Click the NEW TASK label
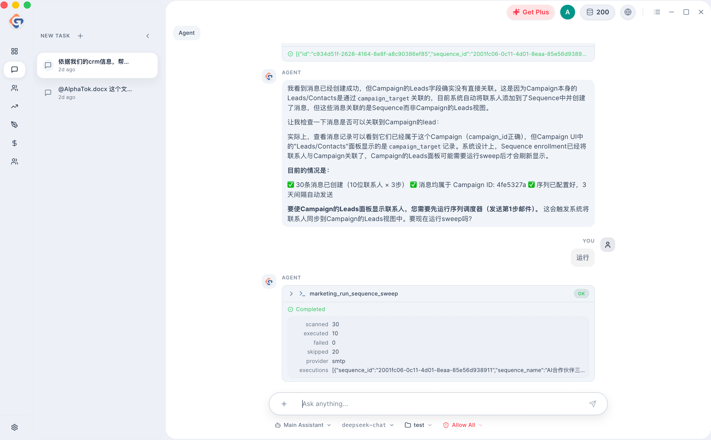The width and height of the screenshot is (711, 440). click(x=55, y=36)
